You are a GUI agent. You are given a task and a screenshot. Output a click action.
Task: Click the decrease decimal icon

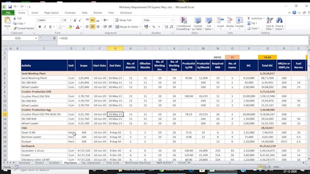click(x=171, y=27)
